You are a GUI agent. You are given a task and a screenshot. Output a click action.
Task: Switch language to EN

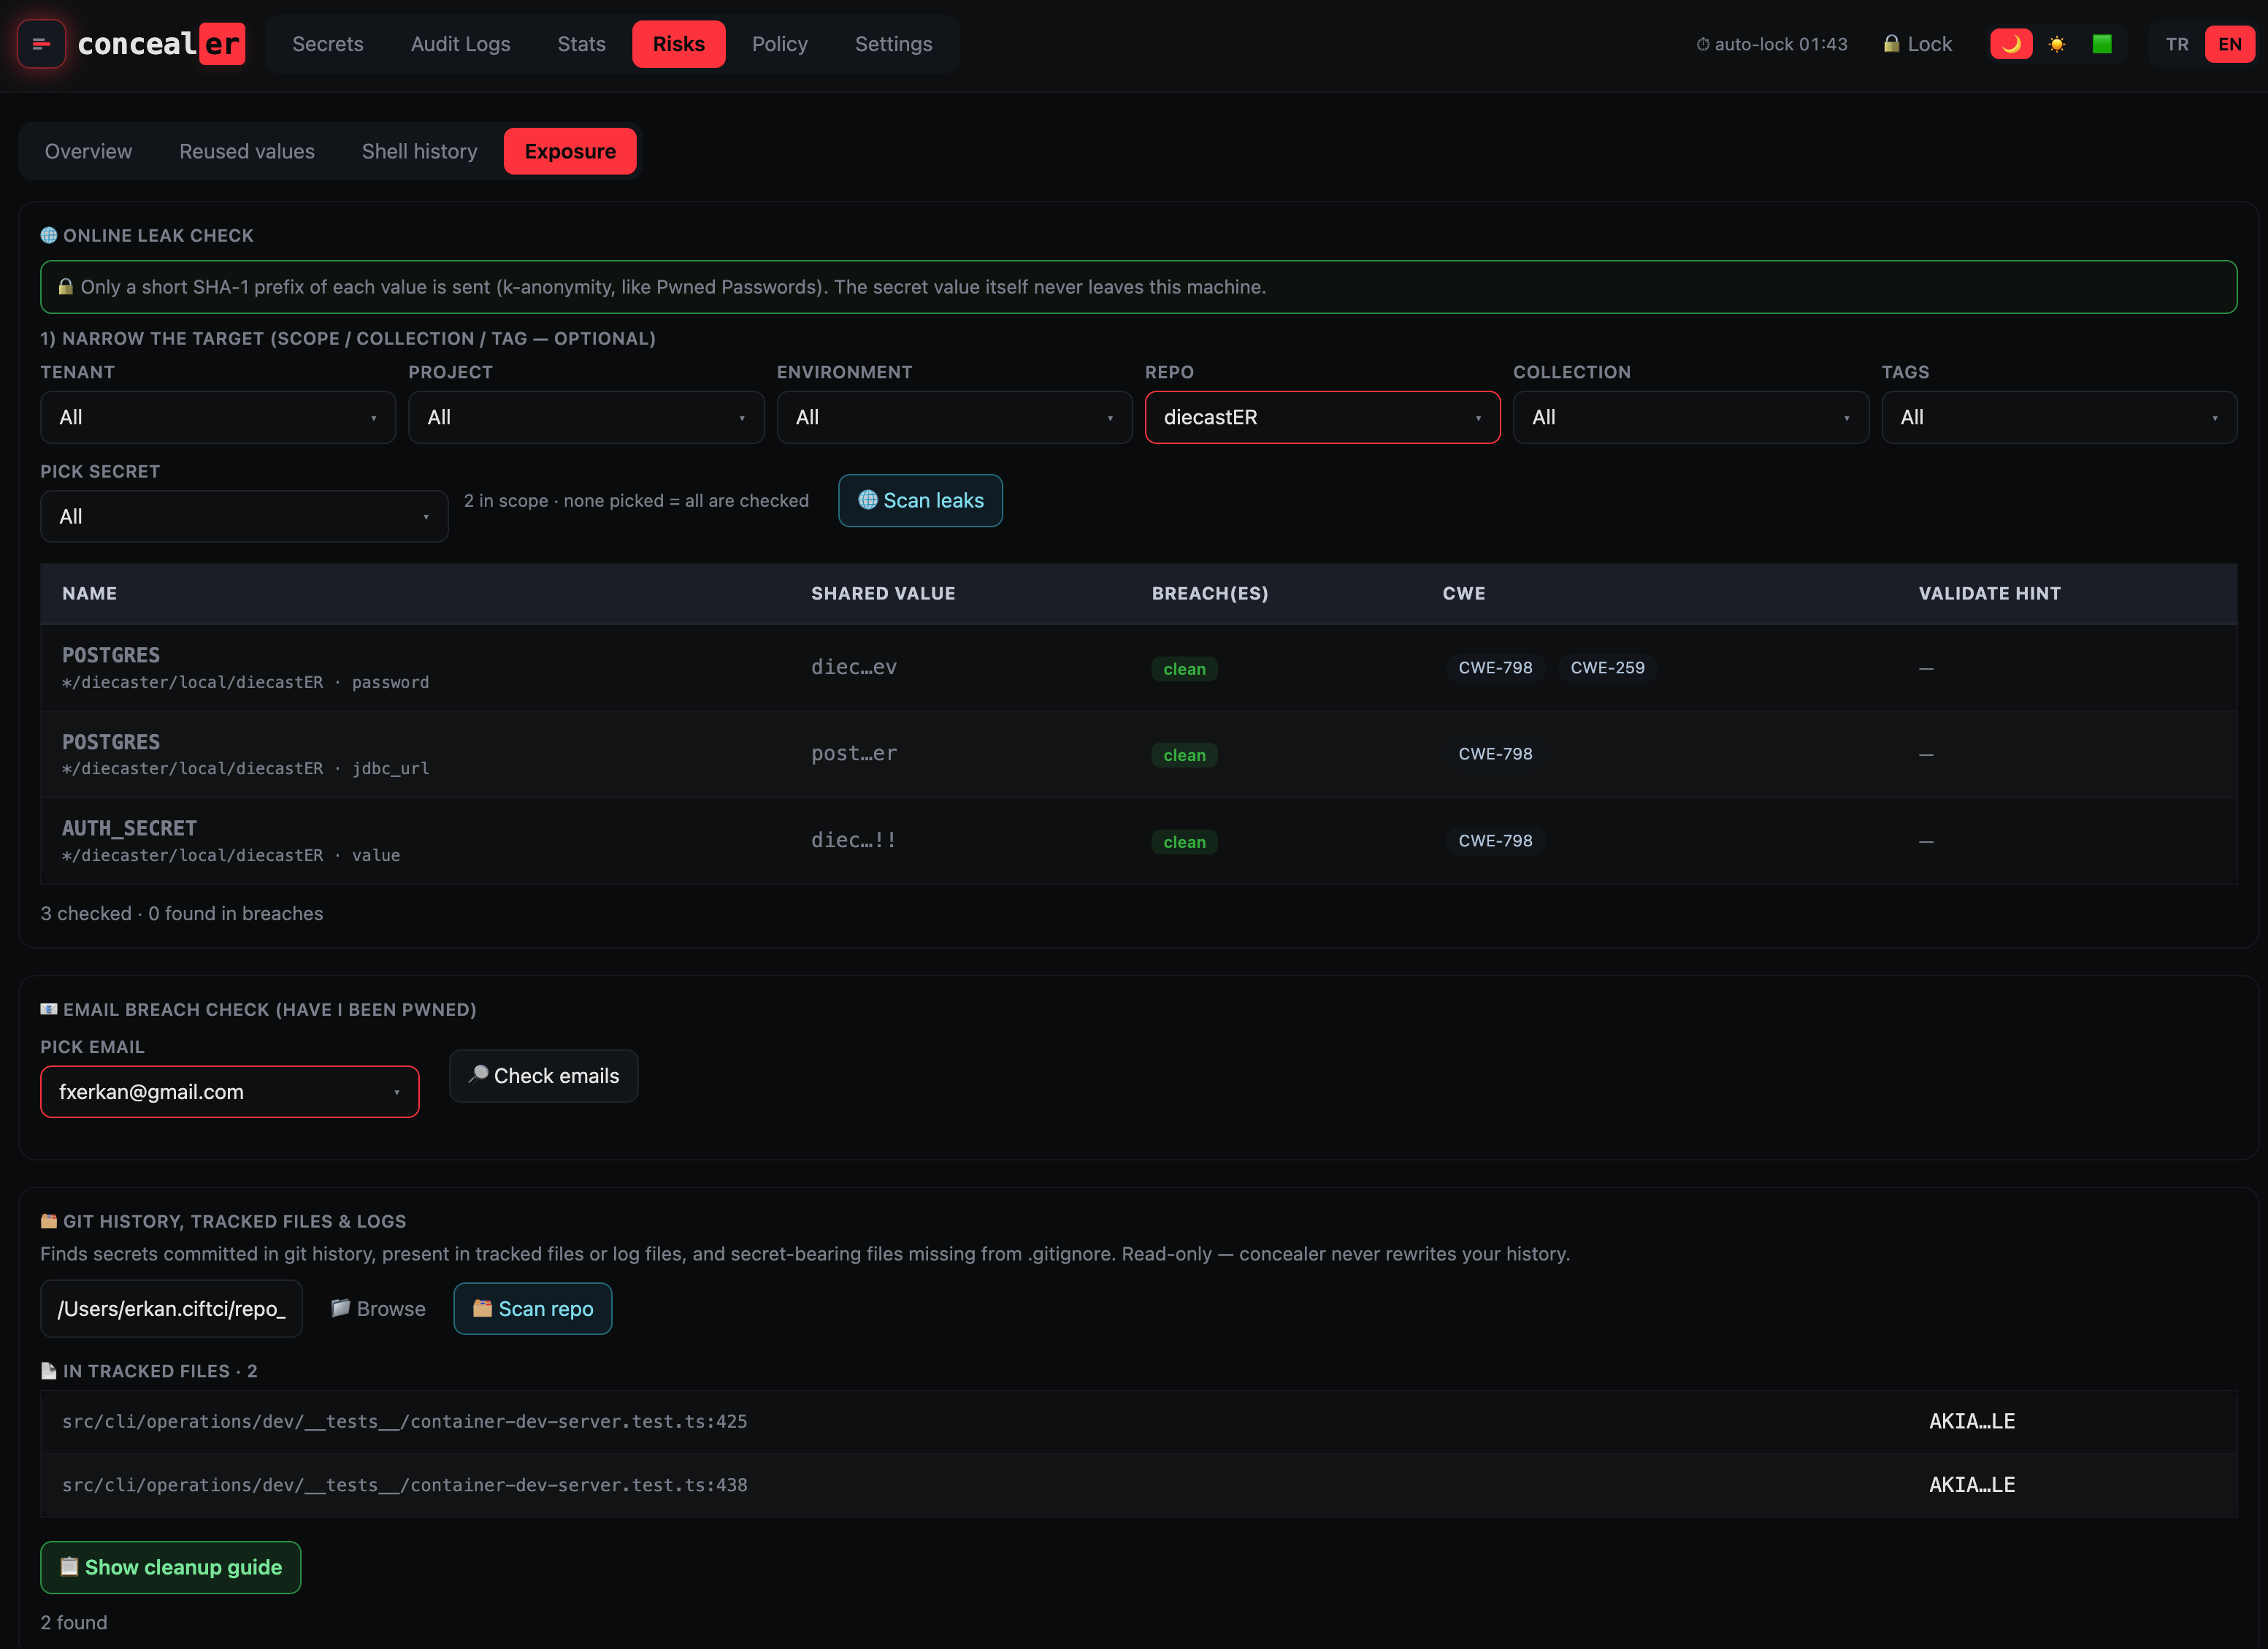[2229, 44]
